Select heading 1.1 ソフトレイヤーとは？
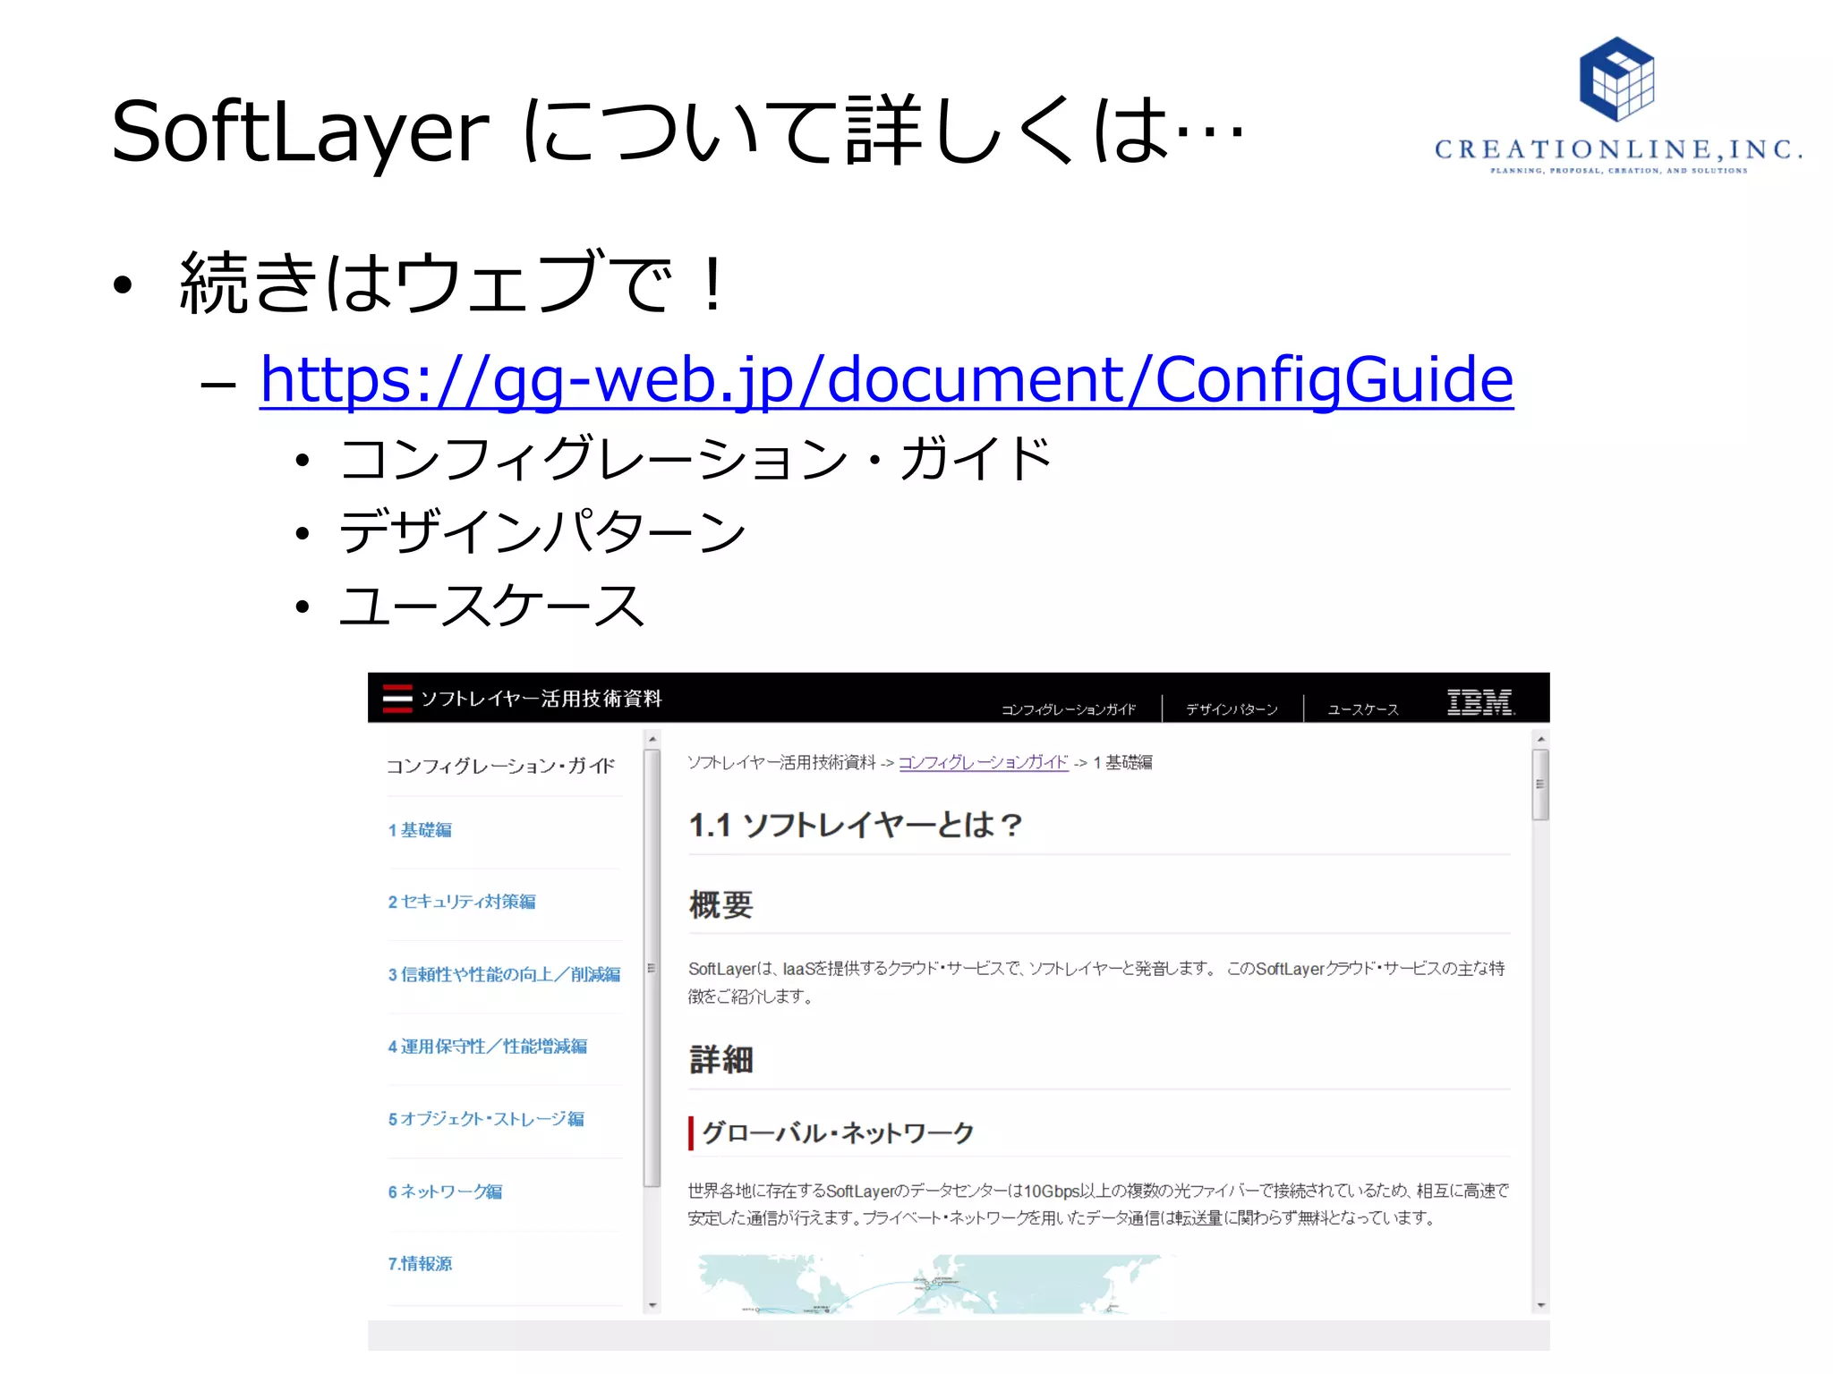 856,825
